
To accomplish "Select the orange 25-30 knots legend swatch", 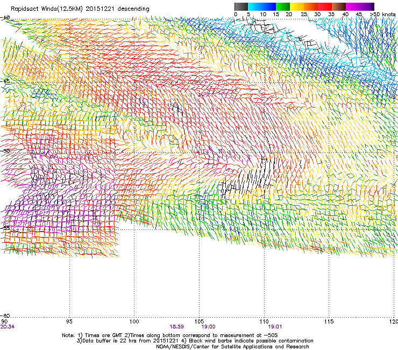I will (x=311, y=6).
